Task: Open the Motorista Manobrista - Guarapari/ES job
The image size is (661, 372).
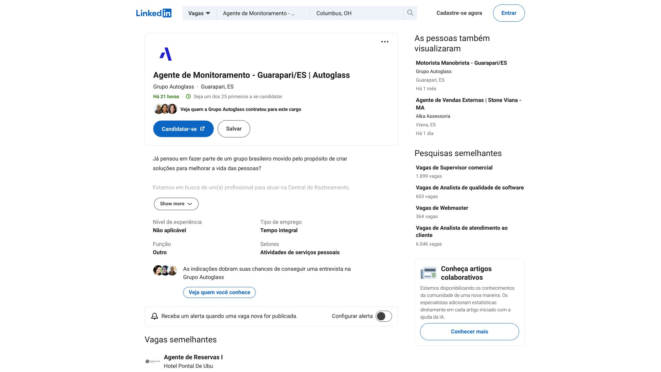Action: click(x=461, y=63)
